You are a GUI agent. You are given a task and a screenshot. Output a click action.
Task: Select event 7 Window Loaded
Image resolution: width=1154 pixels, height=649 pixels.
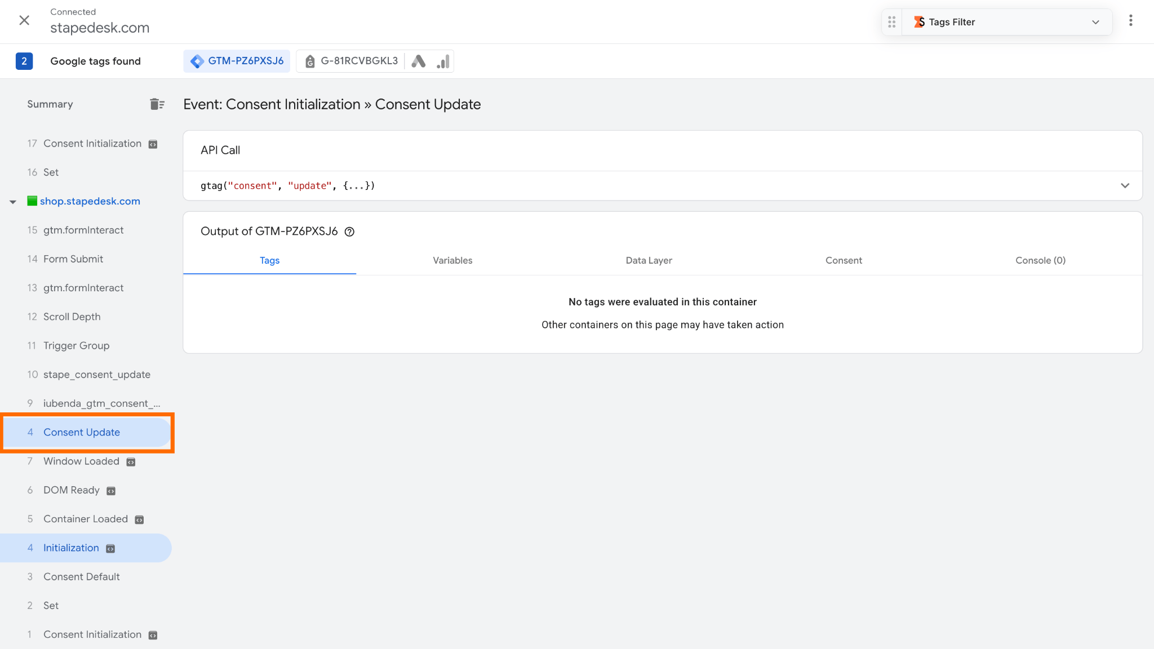tap(86, 461)
